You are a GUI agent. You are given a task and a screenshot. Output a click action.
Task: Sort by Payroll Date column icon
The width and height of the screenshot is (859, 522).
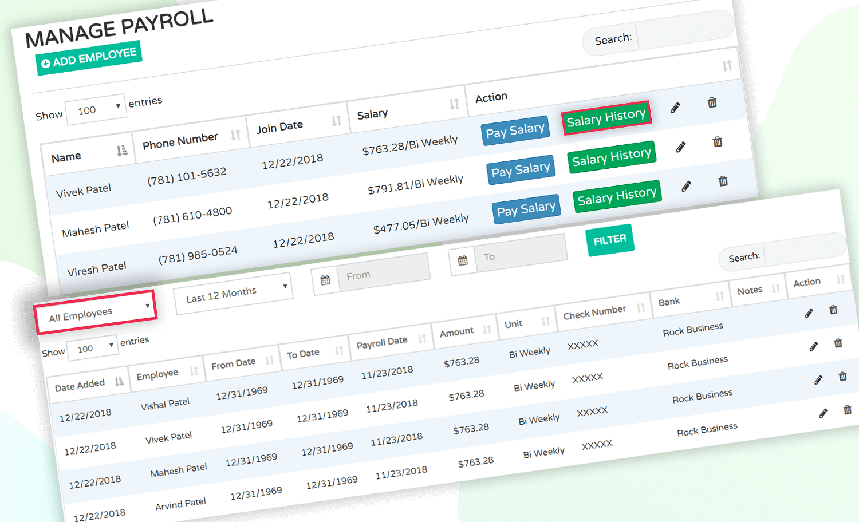[x=422, y=339]
